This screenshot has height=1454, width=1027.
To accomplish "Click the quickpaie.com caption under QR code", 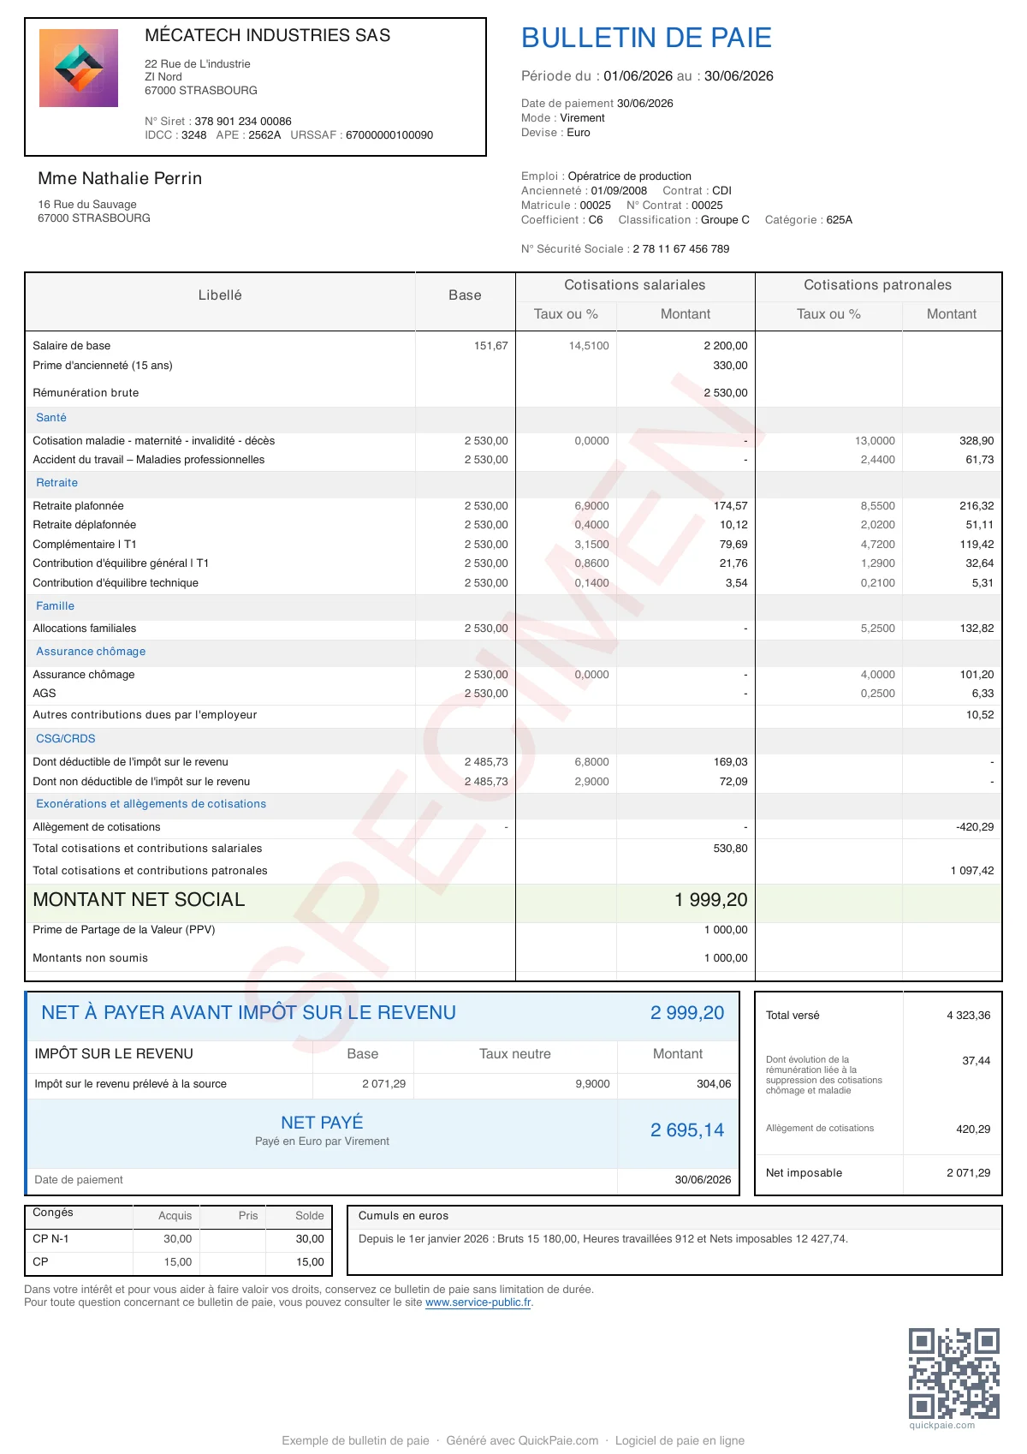I will coord(941,1425).
